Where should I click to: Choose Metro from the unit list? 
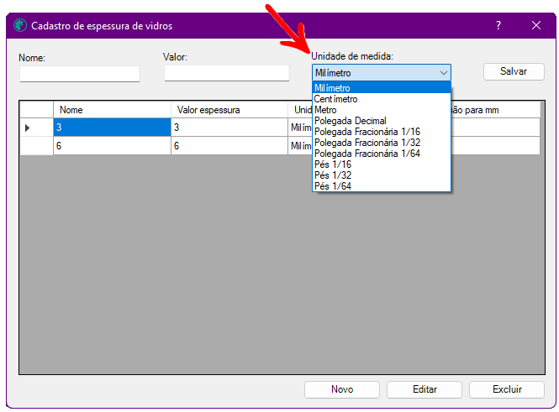[382, 110]
